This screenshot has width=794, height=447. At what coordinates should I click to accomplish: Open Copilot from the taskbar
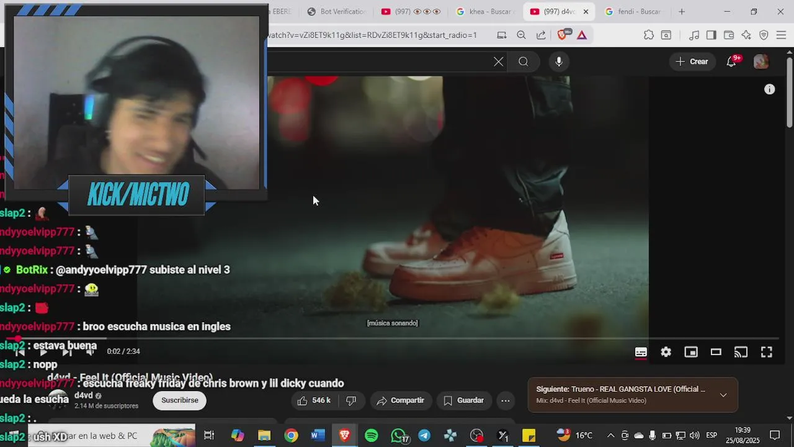point(238,435)
